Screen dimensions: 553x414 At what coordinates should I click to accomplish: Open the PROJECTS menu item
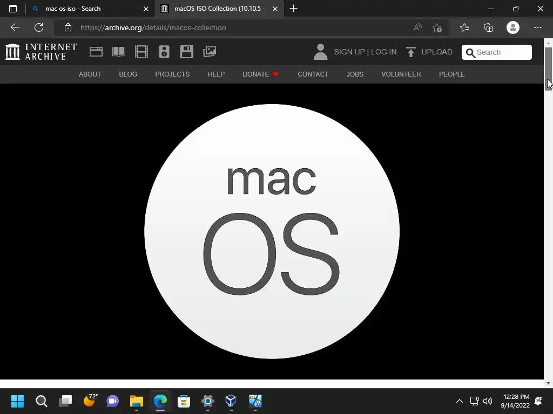[172, 74]
